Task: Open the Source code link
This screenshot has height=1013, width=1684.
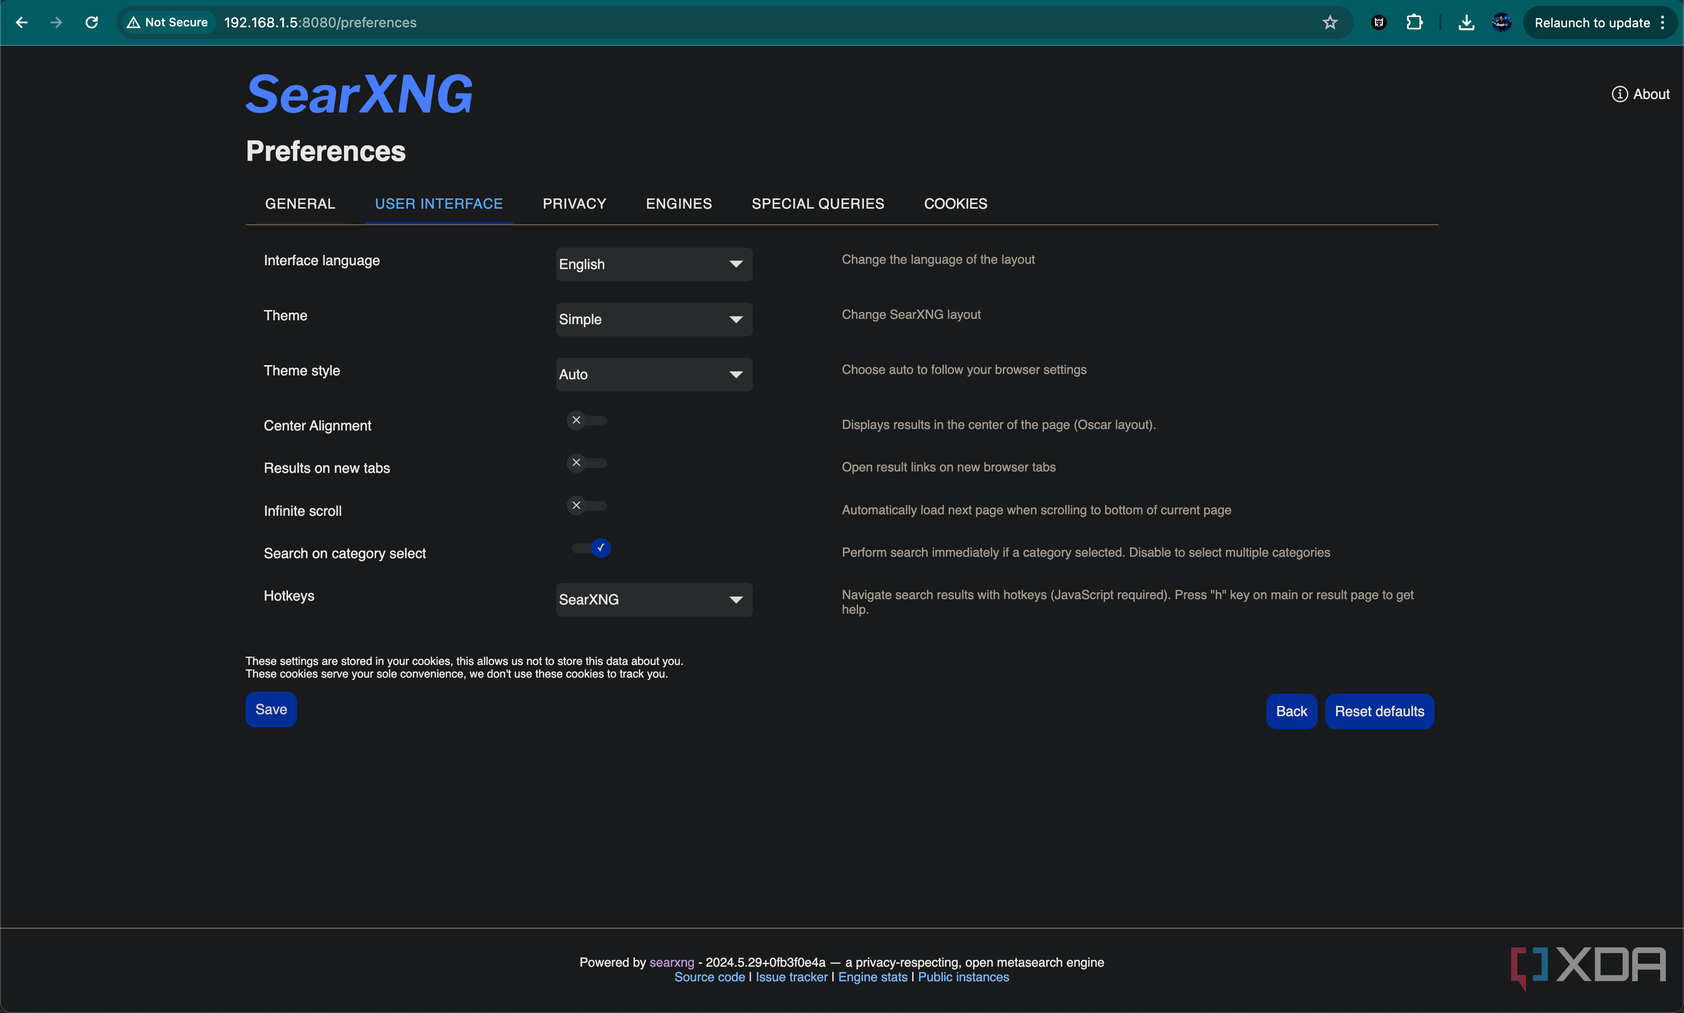Action: click(709, 977)
